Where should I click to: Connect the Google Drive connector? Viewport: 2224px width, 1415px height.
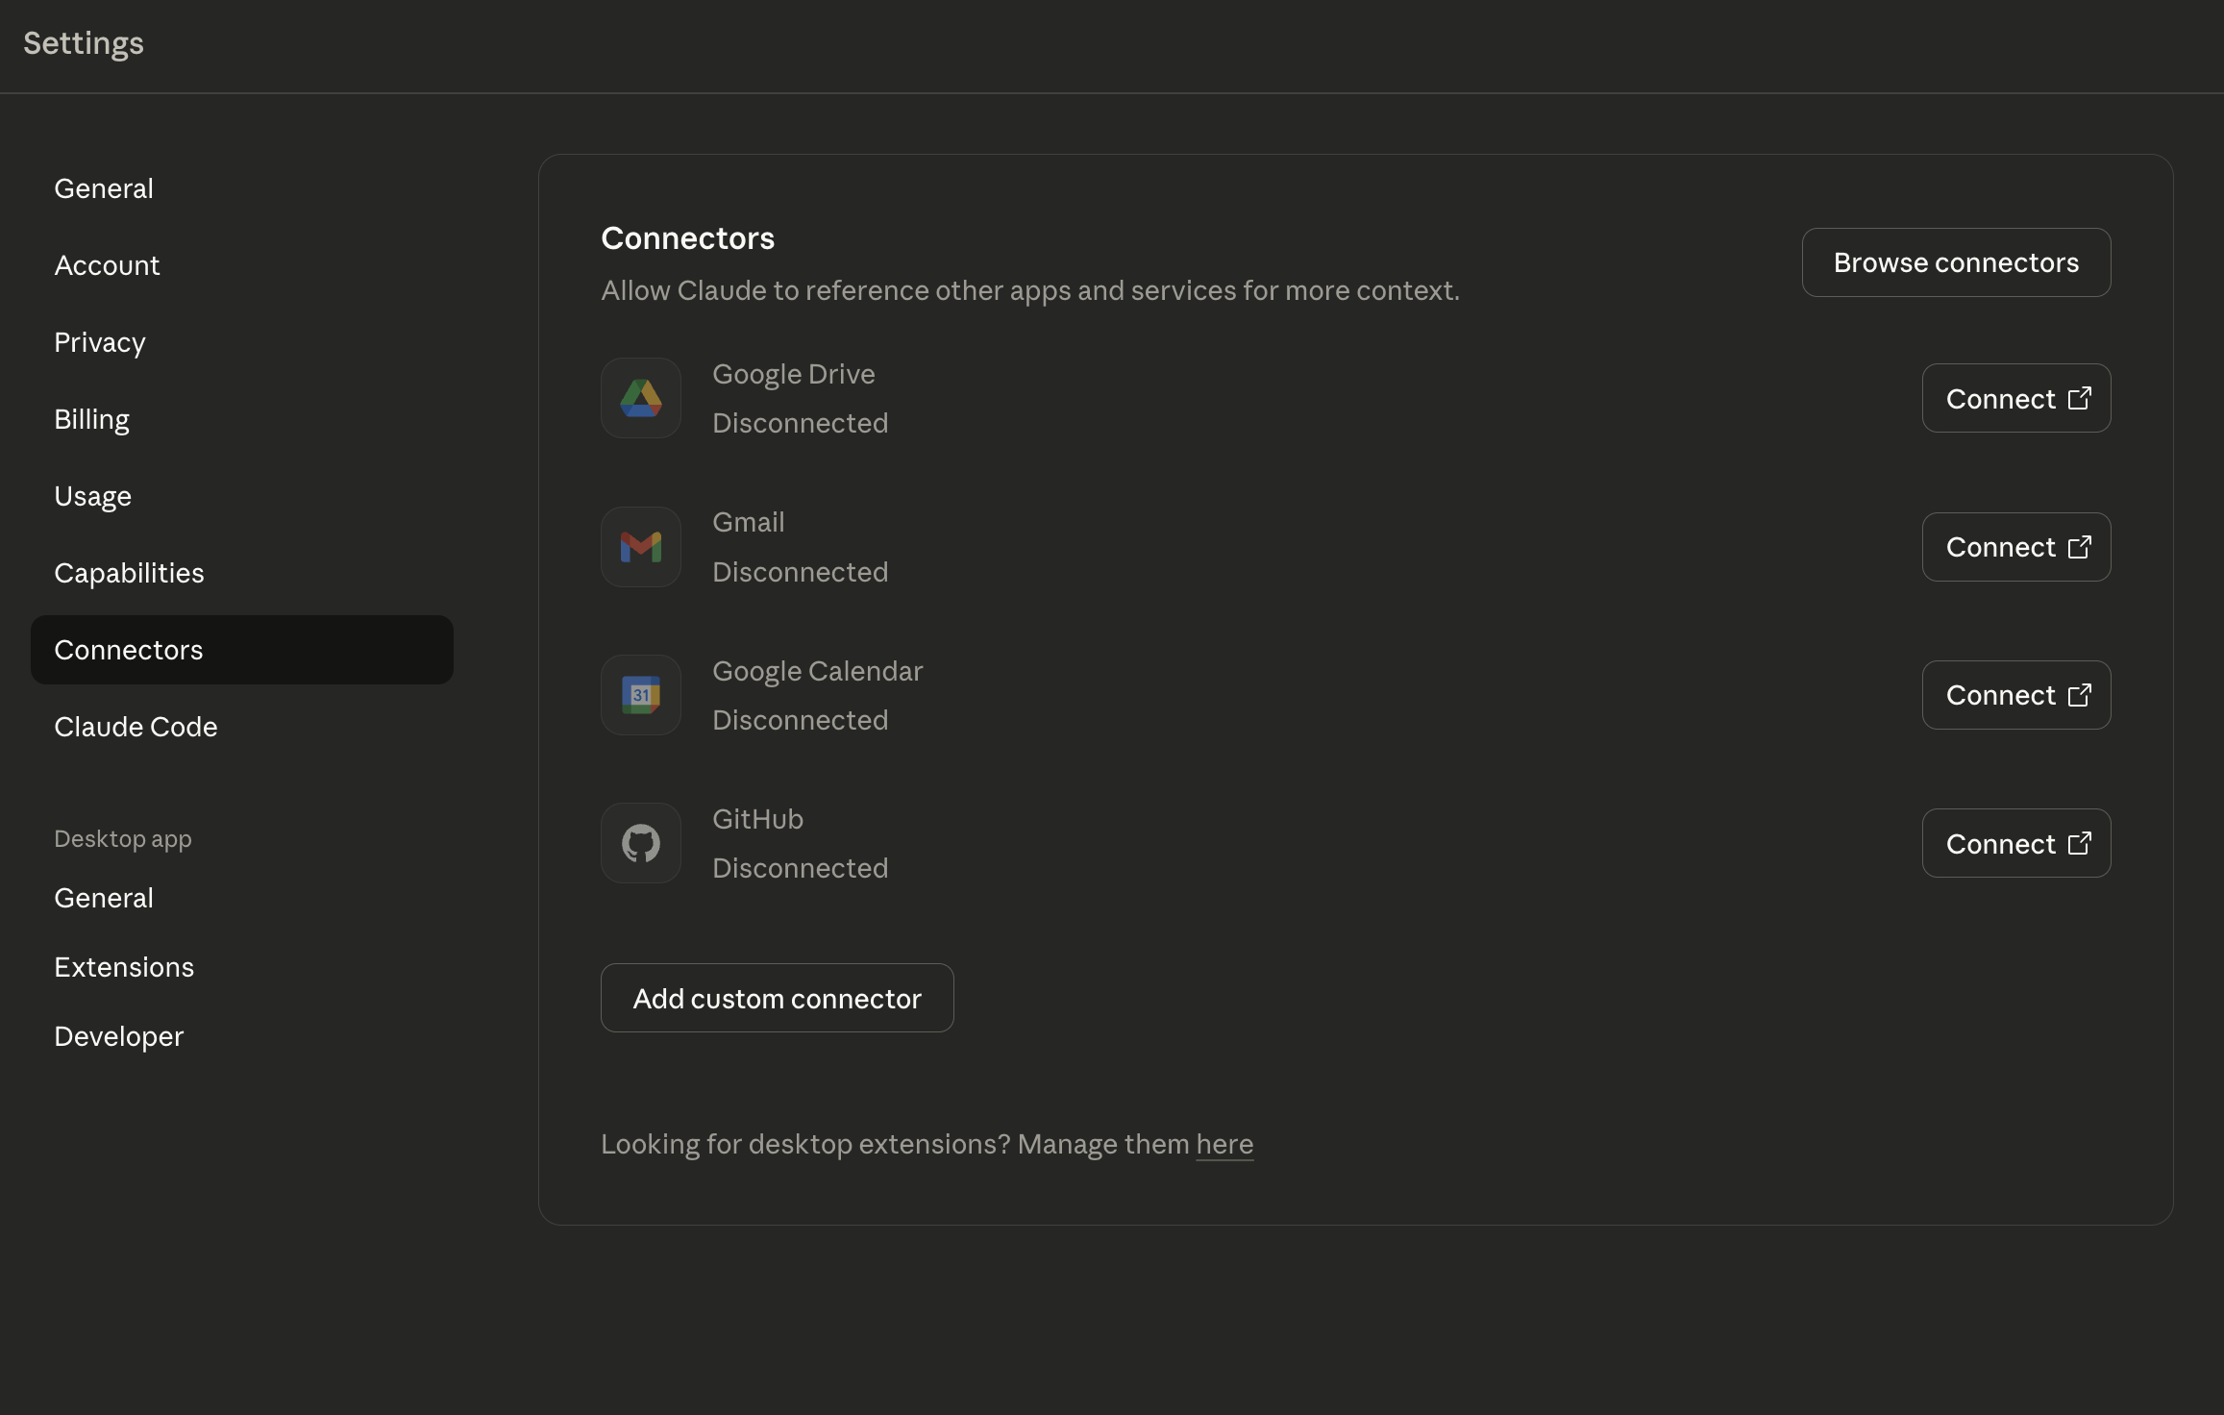(2015, 398)
